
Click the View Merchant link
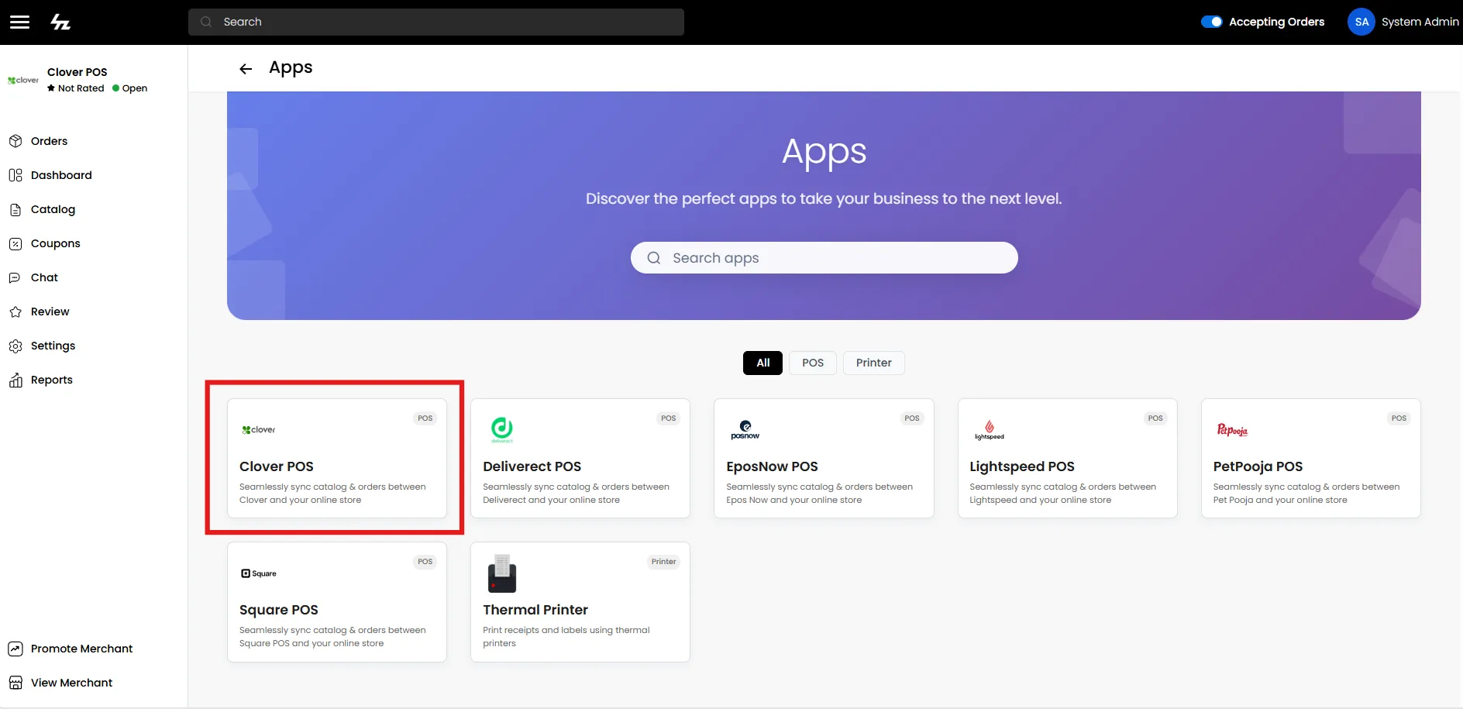click(71, 683)
